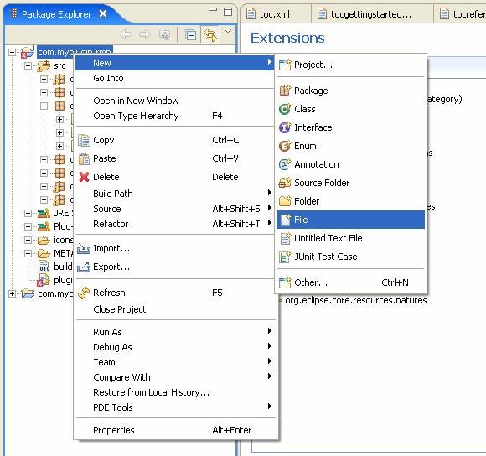Select the src source folder icon
Viewport: 486px width, 456px height.
coord(44,65)
